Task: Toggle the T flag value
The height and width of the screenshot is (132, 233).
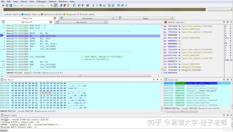Action: pos(230,58)
